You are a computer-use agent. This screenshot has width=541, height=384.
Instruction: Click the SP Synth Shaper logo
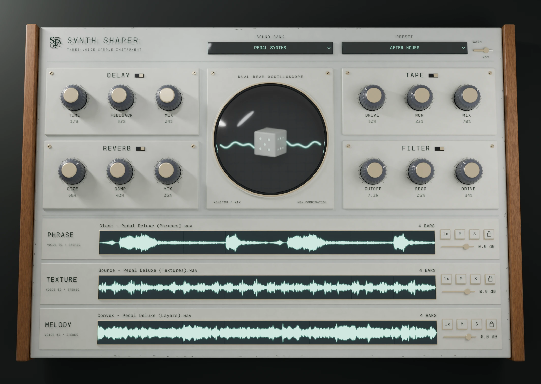[55, 42]
